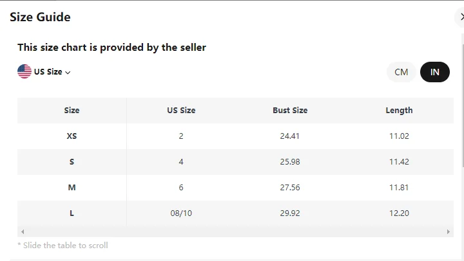Click the 08/10 US size cell
This screenshot has height=261, width=464.
point(181,213)
